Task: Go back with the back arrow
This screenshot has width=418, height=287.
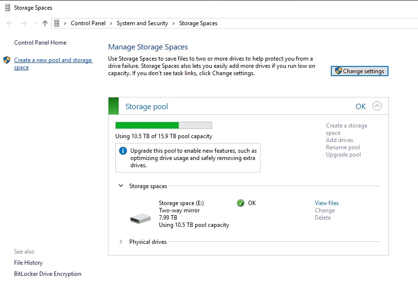Action: click(9, 23)
